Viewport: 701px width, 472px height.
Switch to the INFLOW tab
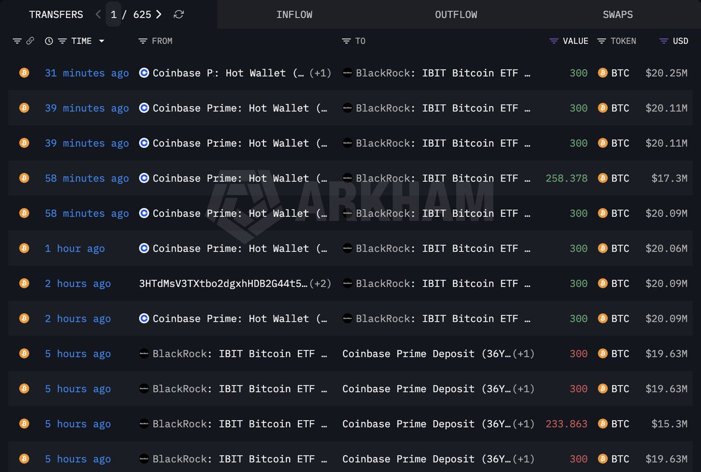tap(294, 14)
